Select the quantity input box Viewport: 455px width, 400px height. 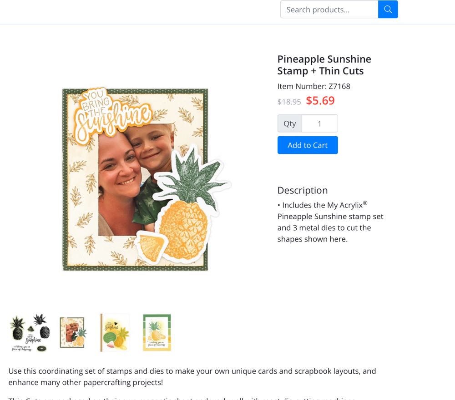pyautogui.click(x=320, y=123)
